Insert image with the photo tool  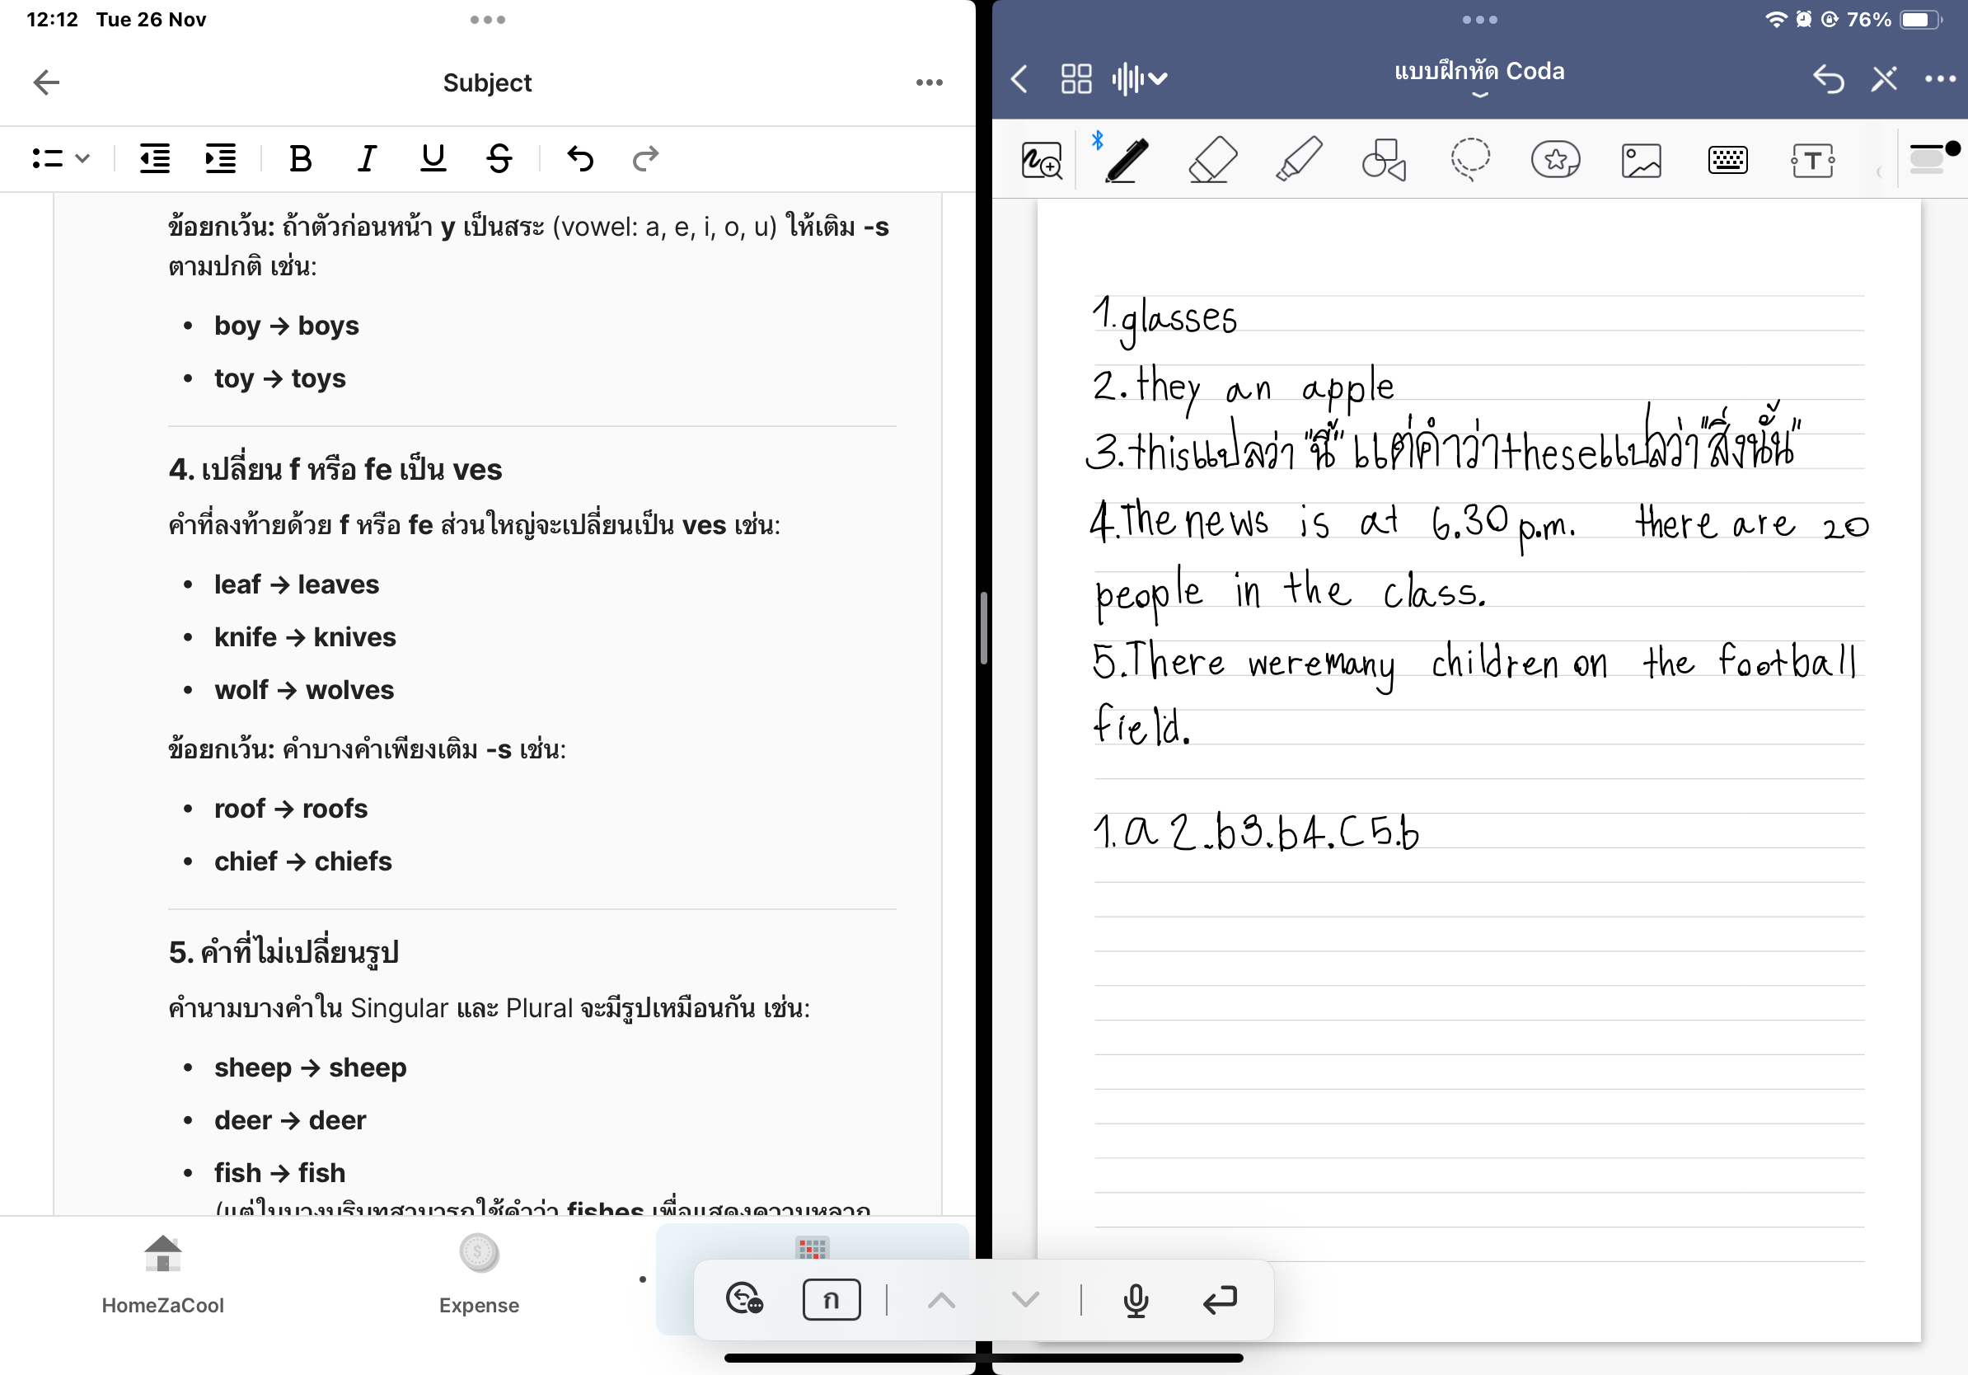pos(1641,159)
